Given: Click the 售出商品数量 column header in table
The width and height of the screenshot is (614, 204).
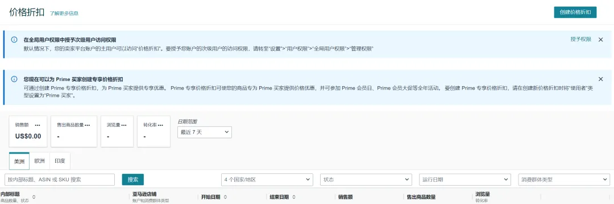Looking at the screenshot, I should point(421,197).
